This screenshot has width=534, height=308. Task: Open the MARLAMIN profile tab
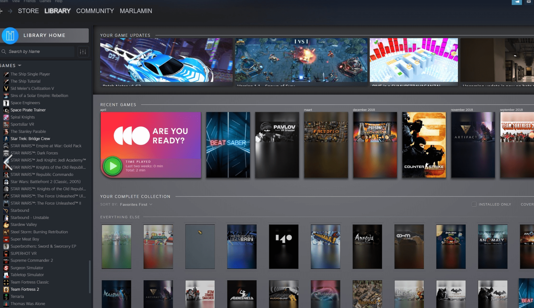(136, 11)
